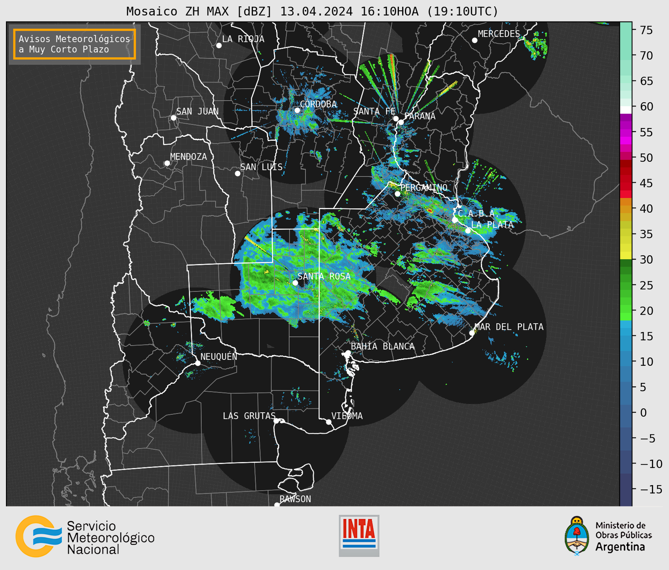The image size is (669, 570).
Task: Click the 75 dBZ value on color scale
Action: pos(646,30)
